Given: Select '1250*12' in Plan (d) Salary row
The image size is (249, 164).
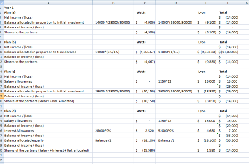Looking at the screenshot, I should point(165,121).
